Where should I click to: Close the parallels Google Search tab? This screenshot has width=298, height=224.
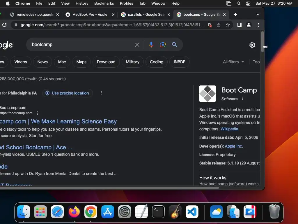[x=168, y=15]
